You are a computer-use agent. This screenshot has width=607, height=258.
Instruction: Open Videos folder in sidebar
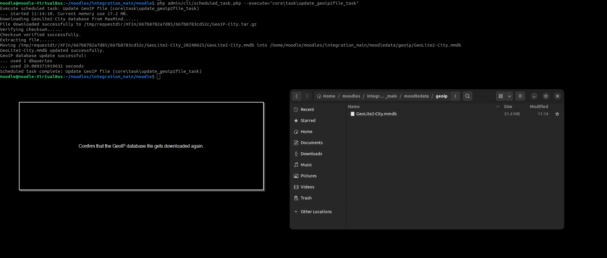point(318,187)
